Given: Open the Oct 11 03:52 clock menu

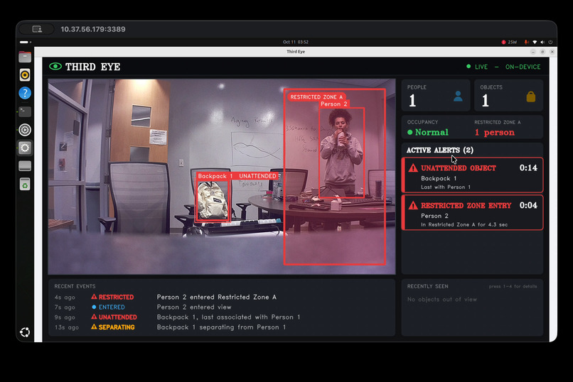Looking at the screenshot, I should tap(295, 42).
